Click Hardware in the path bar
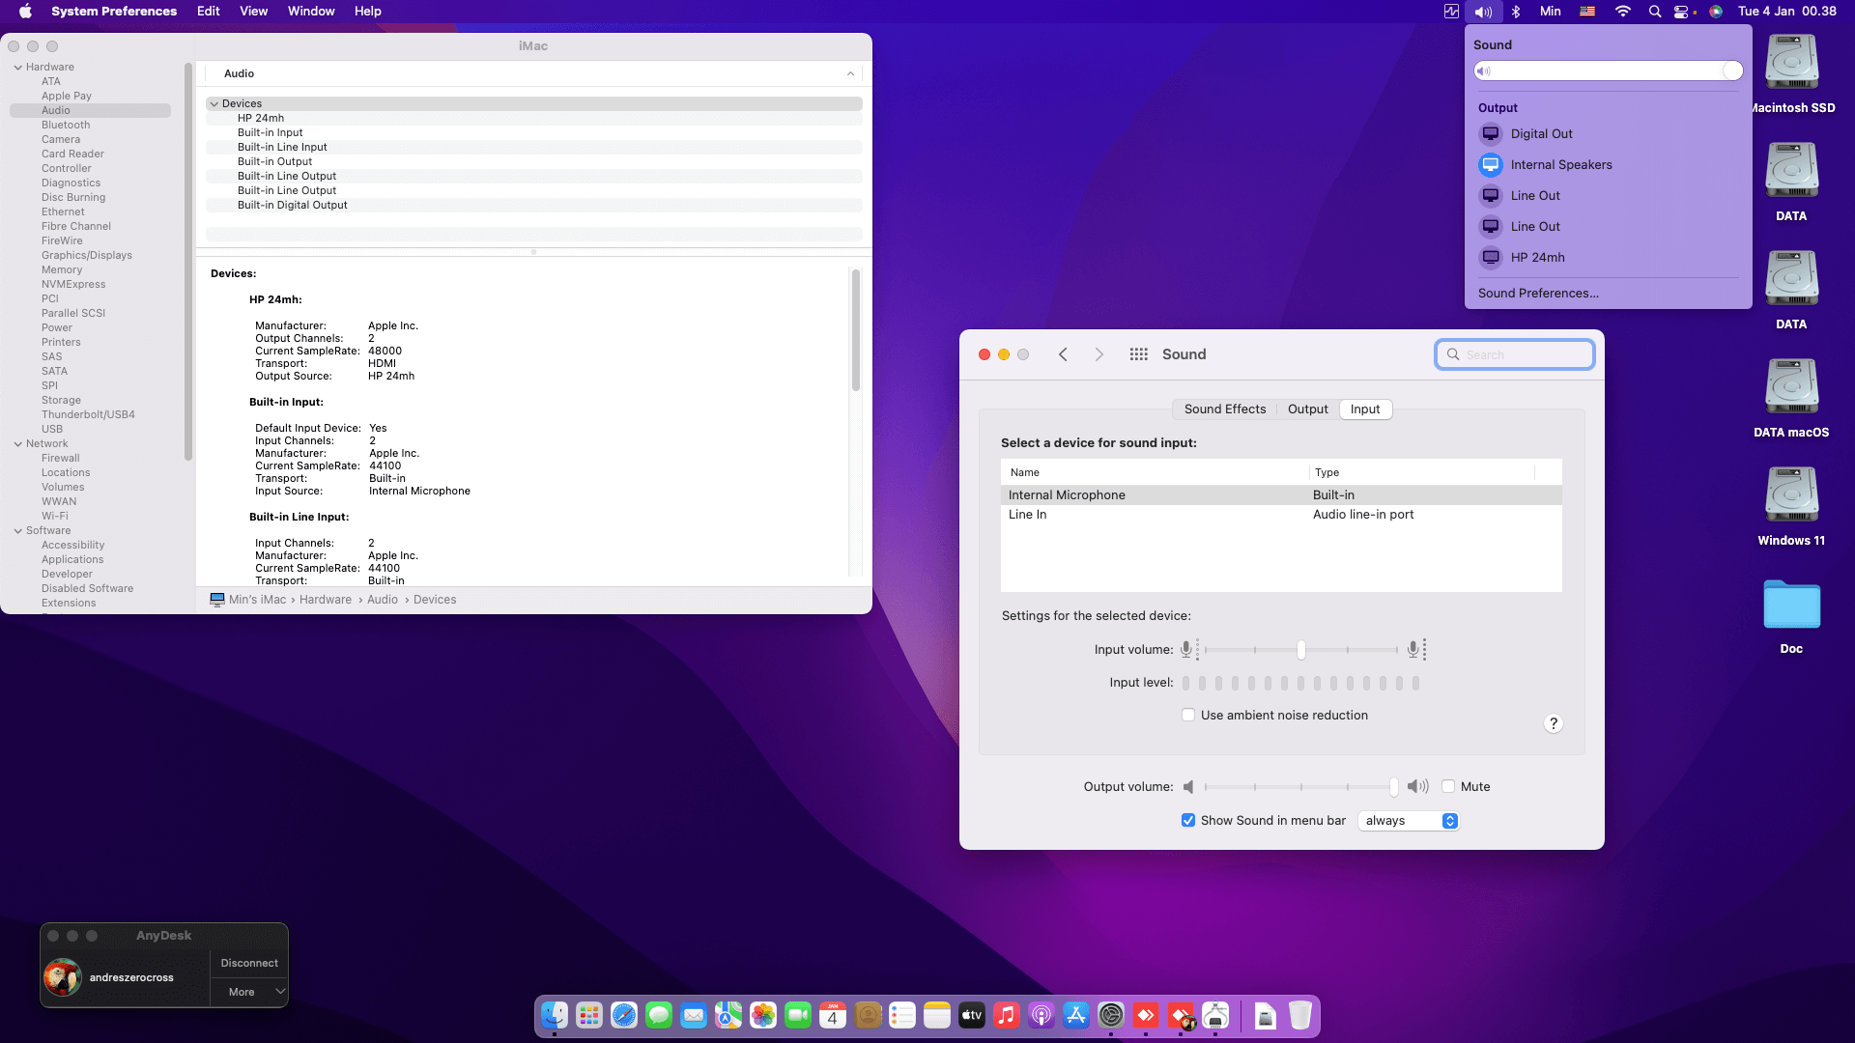Image resolution: width=1855 pixels, height=1043 pixels. pos(326,600)
